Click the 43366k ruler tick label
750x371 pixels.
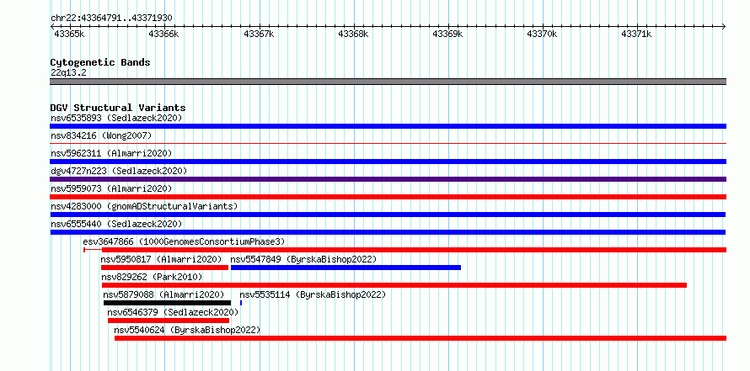[x=163, y=34]
